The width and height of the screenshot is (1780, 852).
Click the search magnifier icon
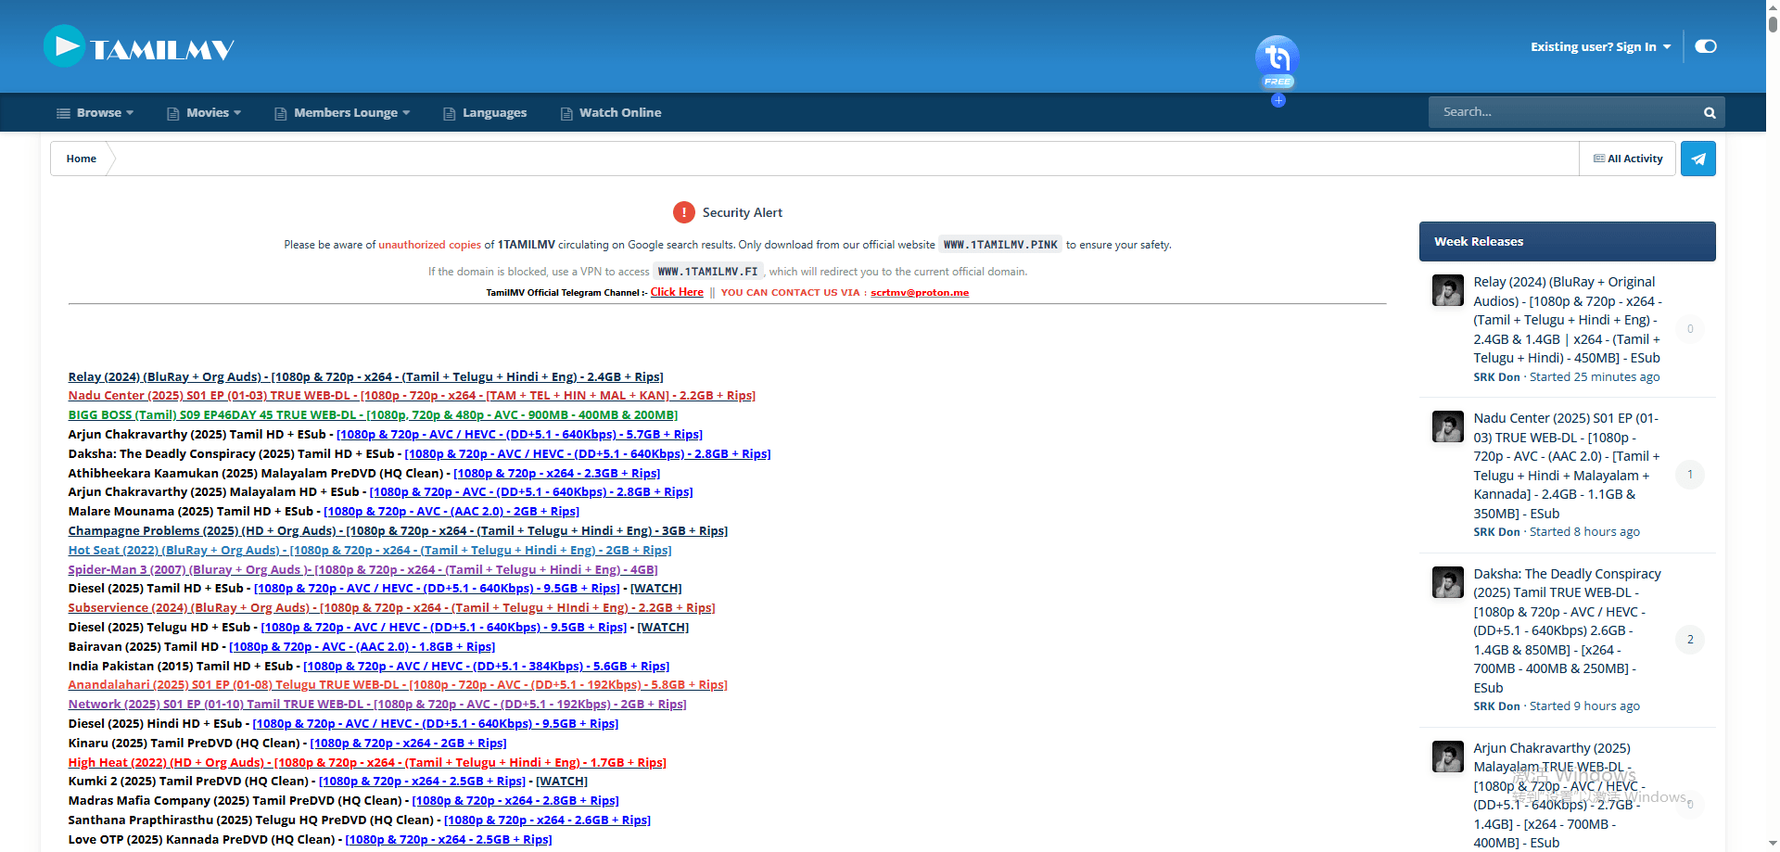click(x=1709, y=112)
